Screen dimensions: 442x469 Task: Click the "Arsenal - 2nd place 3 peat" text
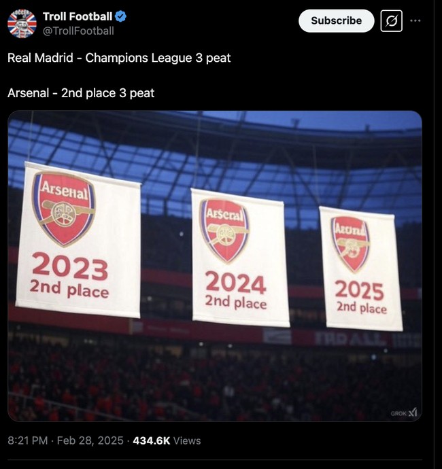(x=81, y=92)
